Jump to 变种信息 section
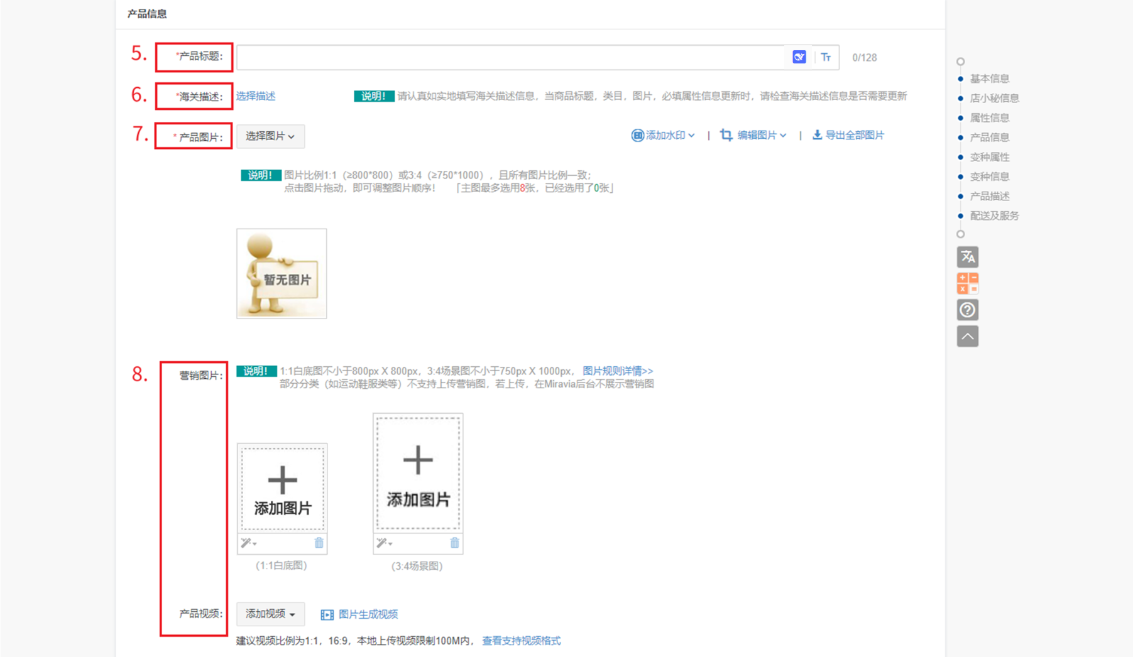 point(990,176)
